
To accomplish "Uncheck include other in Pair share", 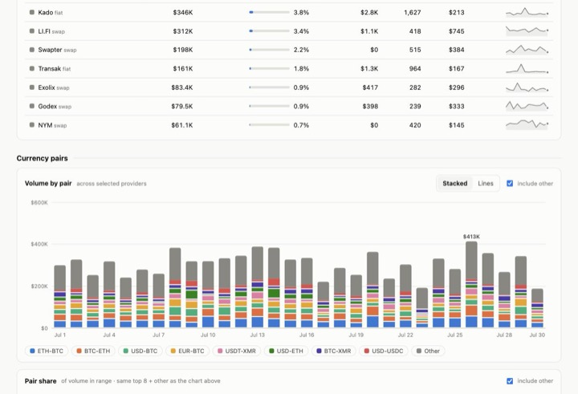I will [510, 380].
